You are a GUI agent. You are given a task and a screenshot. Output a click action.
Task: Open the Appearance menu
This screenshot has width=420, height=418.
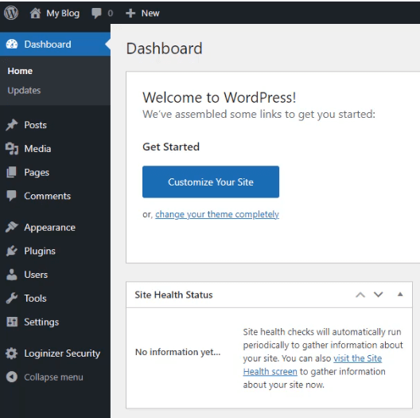(50, 228)
